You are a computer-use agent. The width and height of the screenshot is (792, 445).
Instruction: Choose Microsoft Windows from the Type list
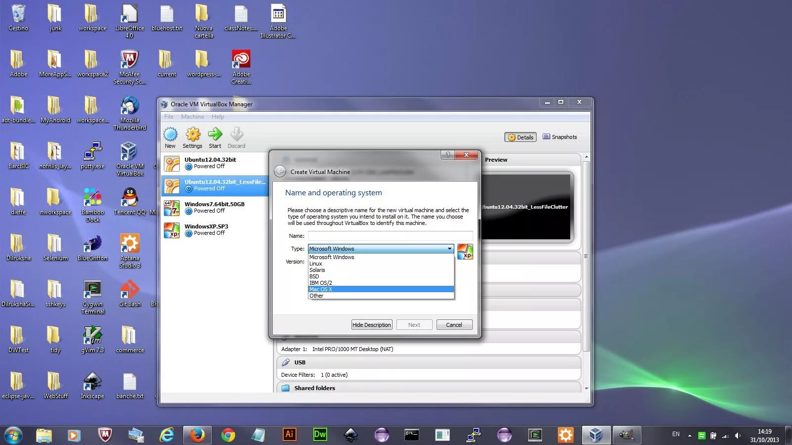381,257
